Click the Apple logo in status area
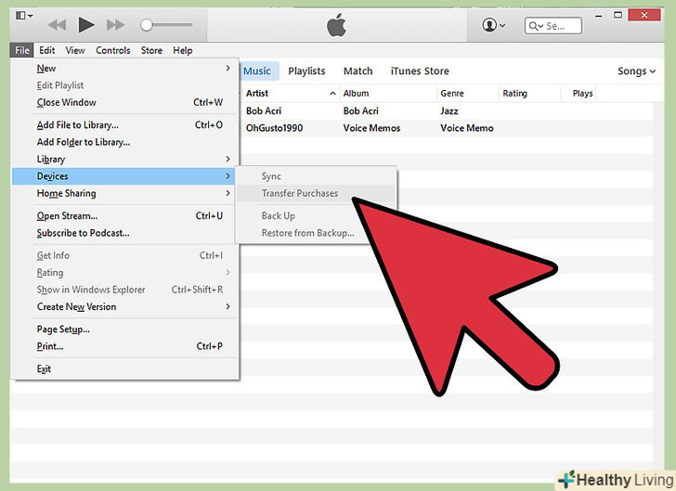The height and width of the screenshot is (491, 676). tap(336, 25)
